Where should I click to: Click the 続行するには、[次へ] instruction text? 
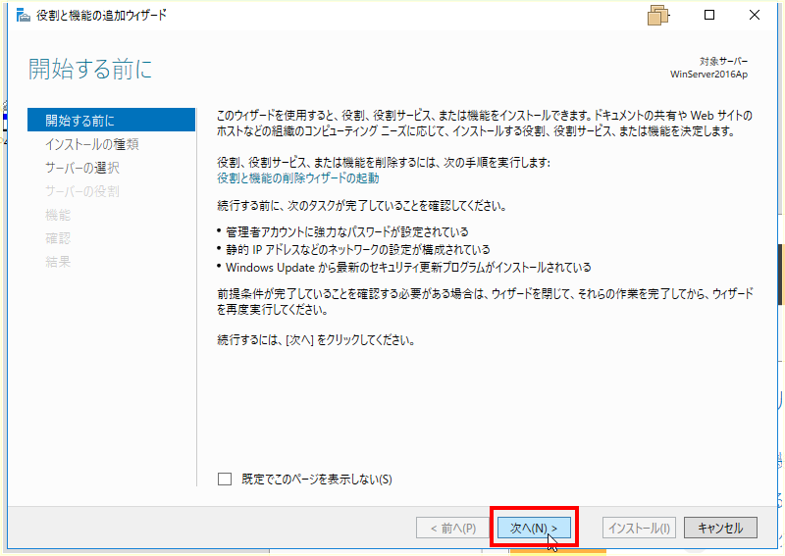click(x=315, y=340)
